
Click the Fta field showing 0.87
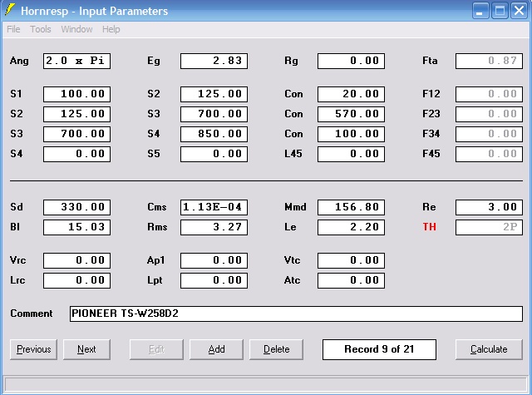489,61
